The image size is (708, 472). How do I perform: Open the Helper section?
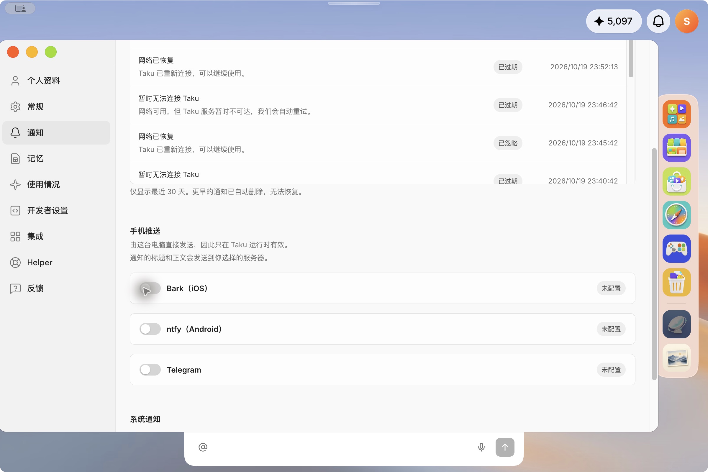(x=56, y=263)
